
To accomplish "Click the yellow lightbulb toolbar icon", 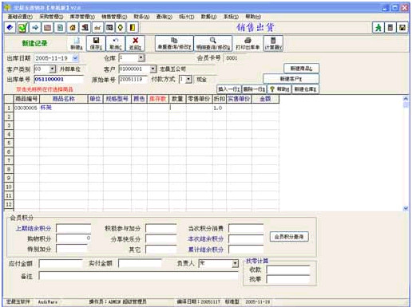I will [x=120, y=27].
